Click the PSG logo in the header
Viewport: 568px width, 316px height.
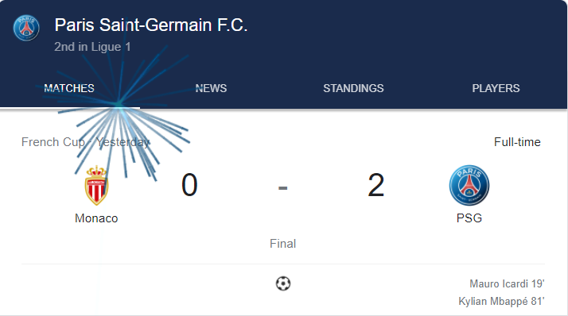pyautogui.click(x=26, y=28)
